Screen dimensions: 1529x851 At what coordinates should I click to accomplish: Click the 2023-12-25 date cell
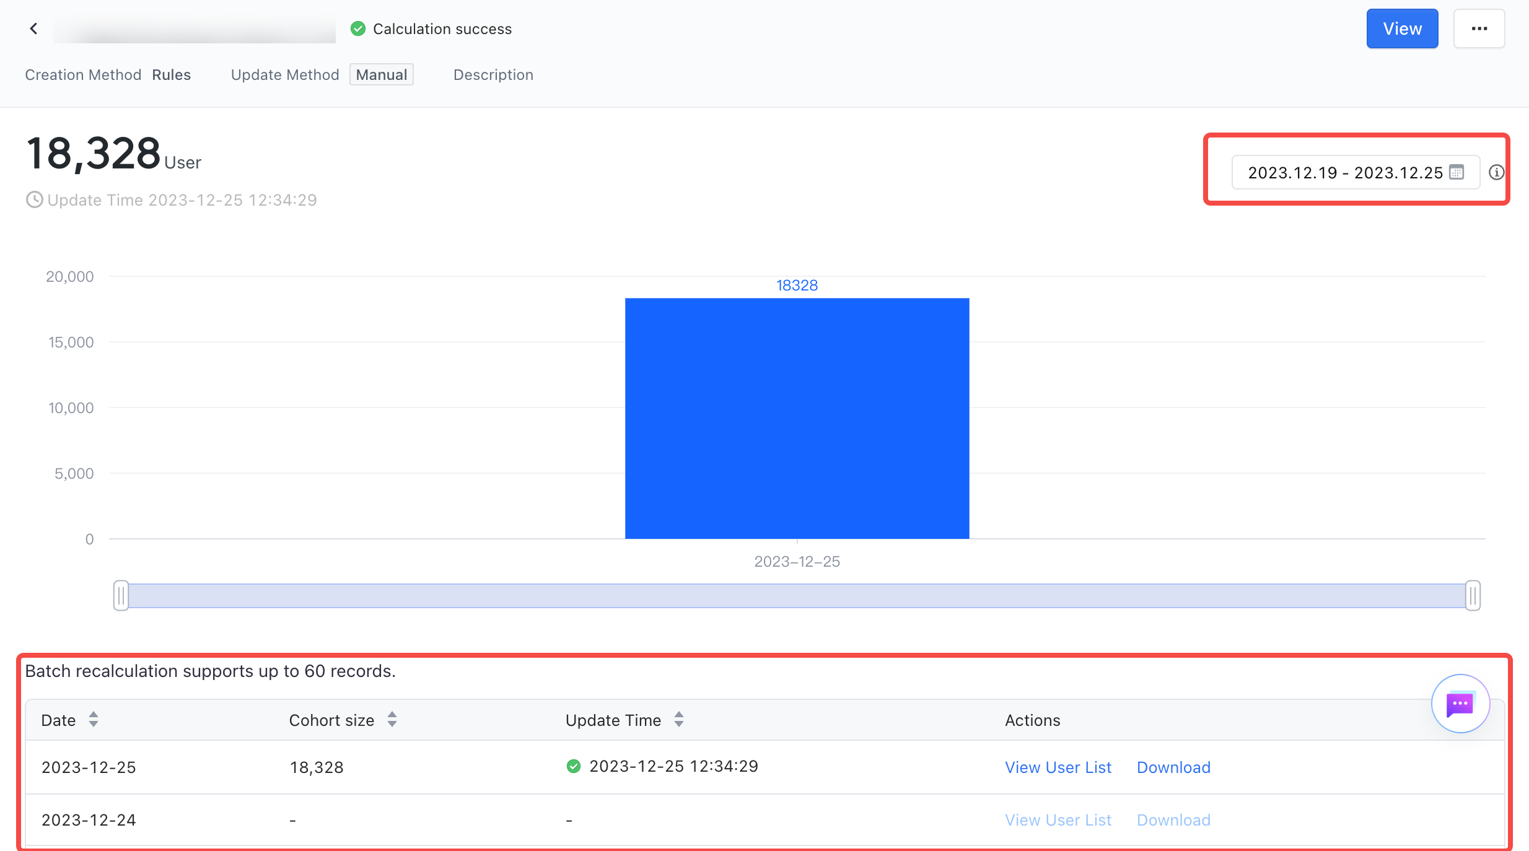(x=89, y=767)
